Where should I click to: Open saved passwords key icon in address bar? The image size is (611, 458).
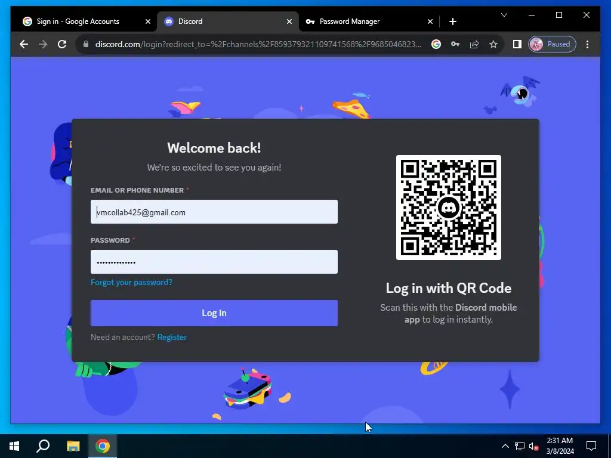click(x=455, y=44)
